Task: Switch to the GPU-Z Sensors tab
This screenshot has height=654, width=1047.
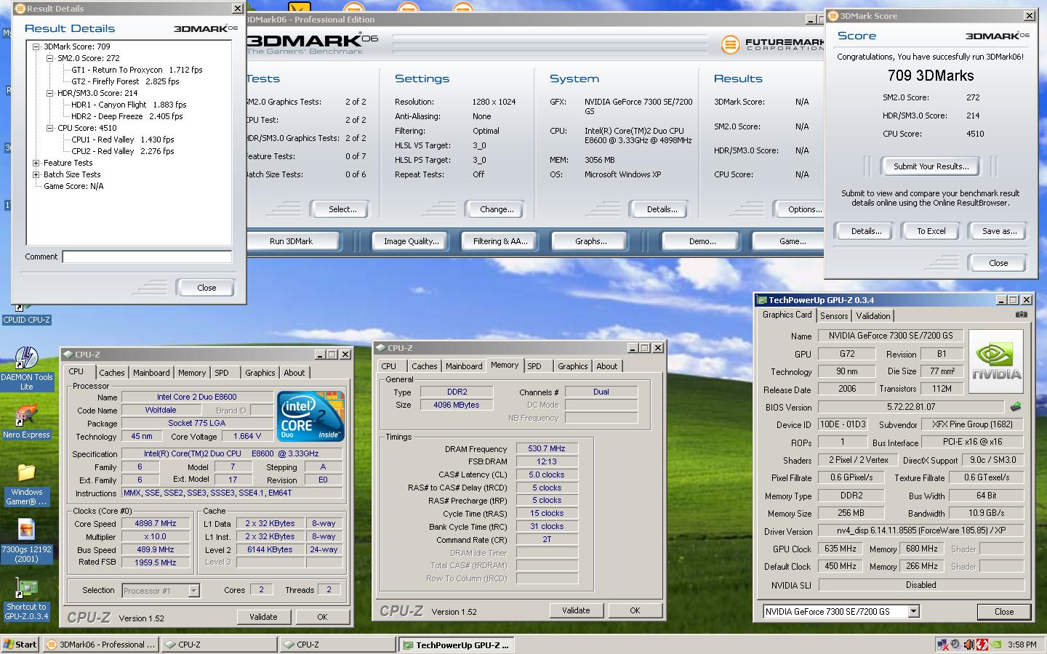Action: coord(834,316)
